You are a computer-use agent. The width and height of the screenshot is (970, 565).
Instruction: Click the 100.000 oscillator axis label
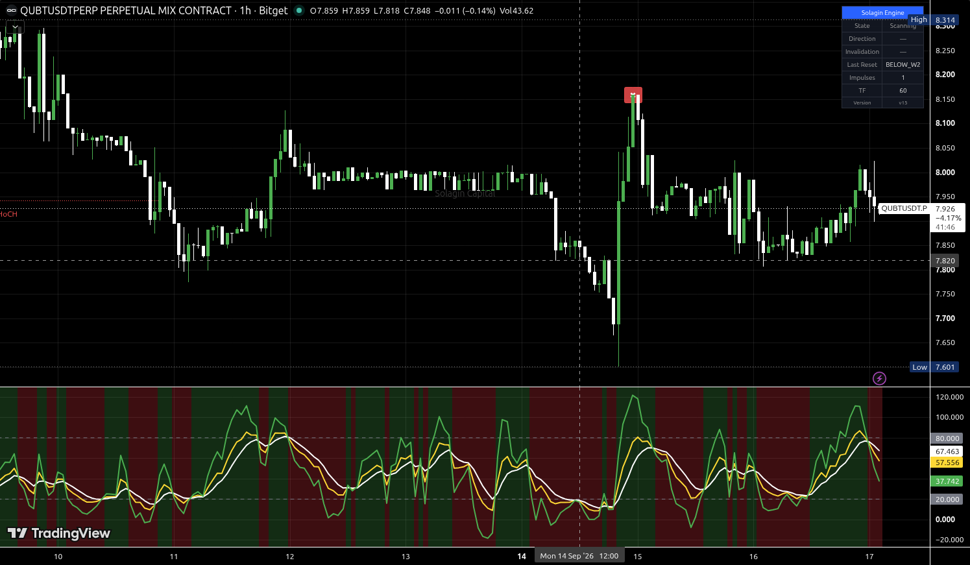pyautogui.click(x=949, y=417)
